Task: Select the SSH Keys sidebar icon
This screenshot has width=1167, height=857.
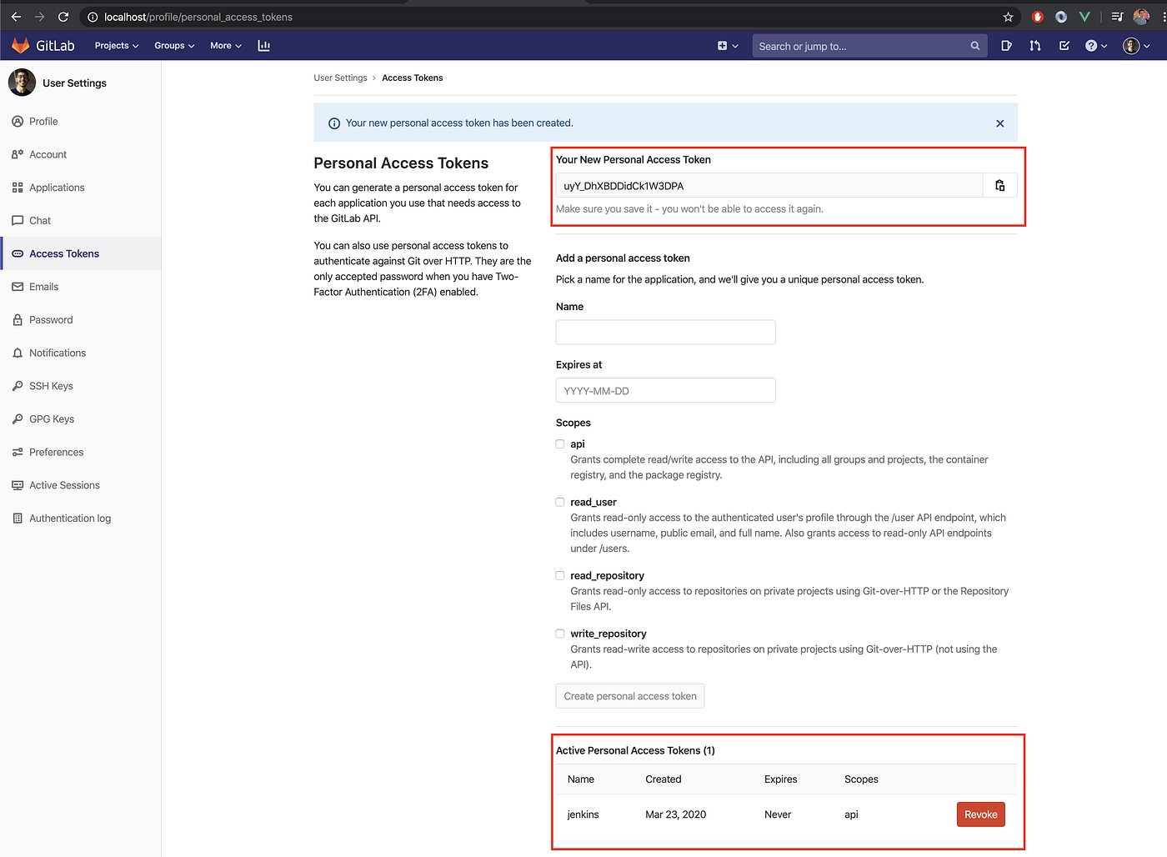Action: click(18, 385)
